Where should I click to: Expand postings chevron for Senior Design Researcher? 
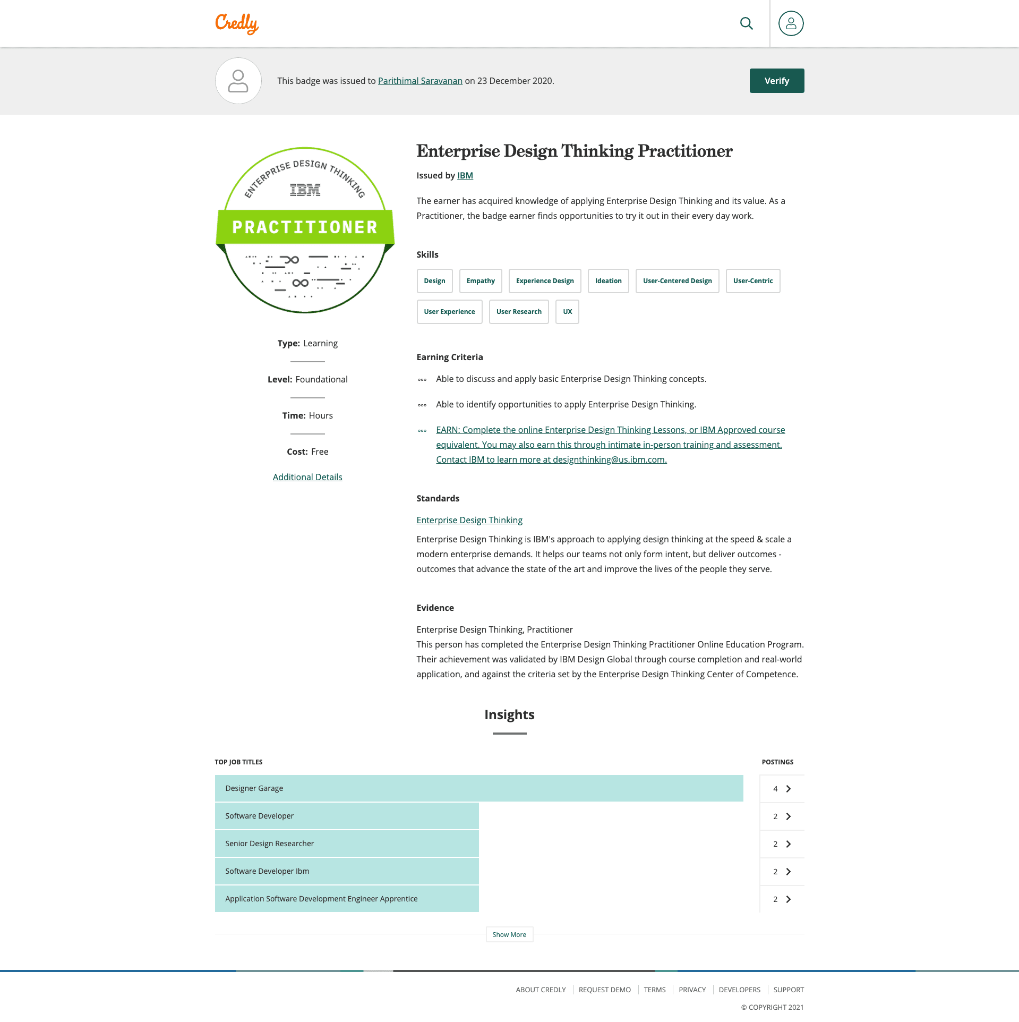[789, 844]
